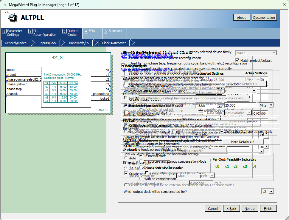Switch to Output Clocks tab
Screen dimensions: 289x220
(x=72, y=33)
